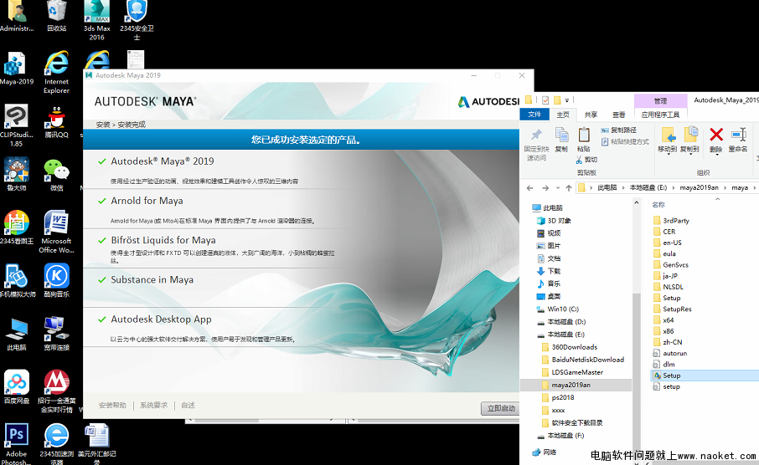This screenshot has height=465, width=759.
Task: Select 本地磁盘 (D:) in the navigation pane
Action: (565, 321)
